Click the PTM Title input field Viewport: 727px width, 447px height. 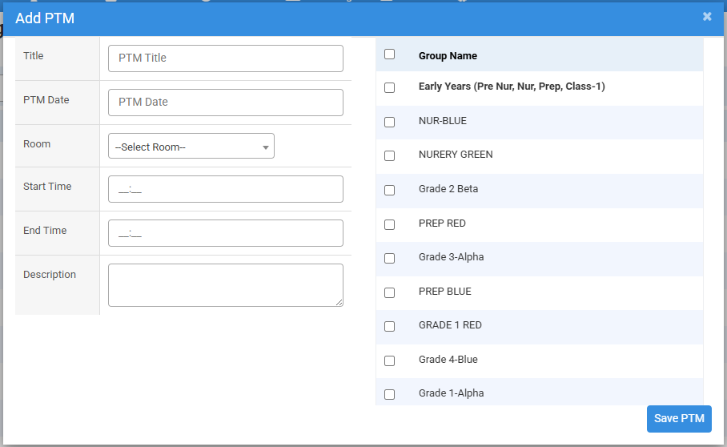pyautogui.click(x=225, y=58)
